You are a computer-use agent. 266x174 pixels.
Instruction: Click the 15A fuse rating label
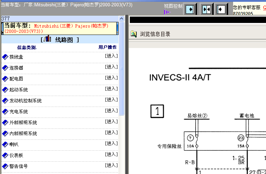click(241, 146)
